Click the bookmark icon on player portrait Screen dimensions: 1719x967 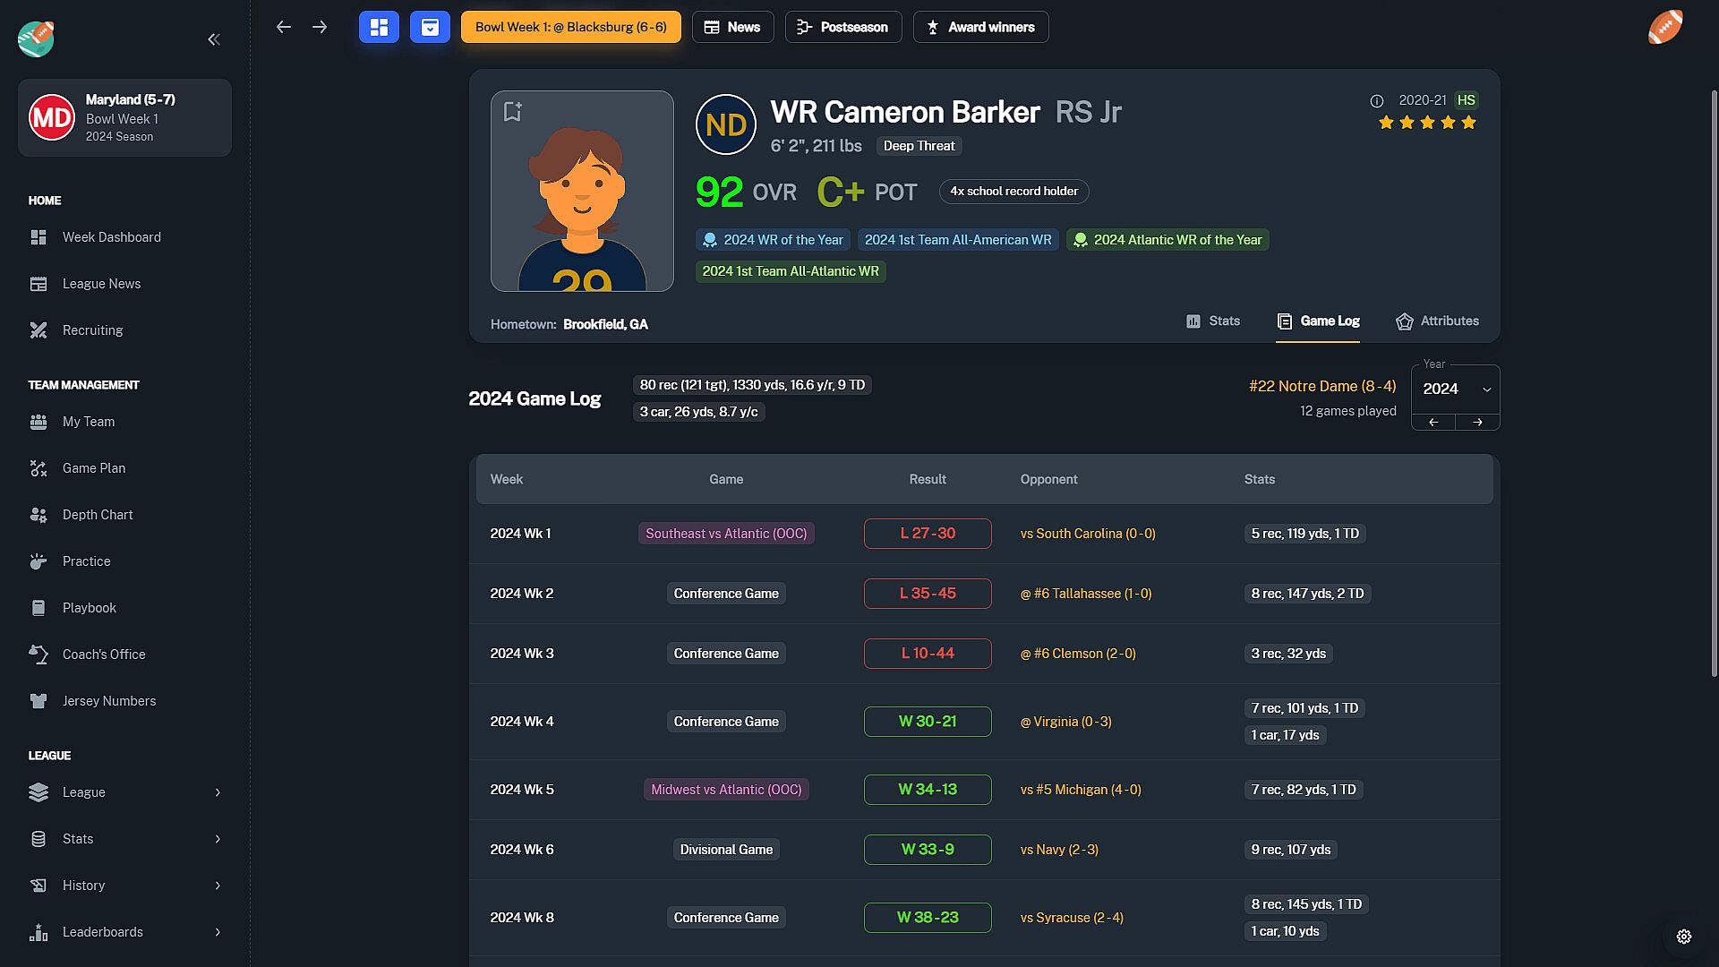pyautogui.click(x=512, y=112)
